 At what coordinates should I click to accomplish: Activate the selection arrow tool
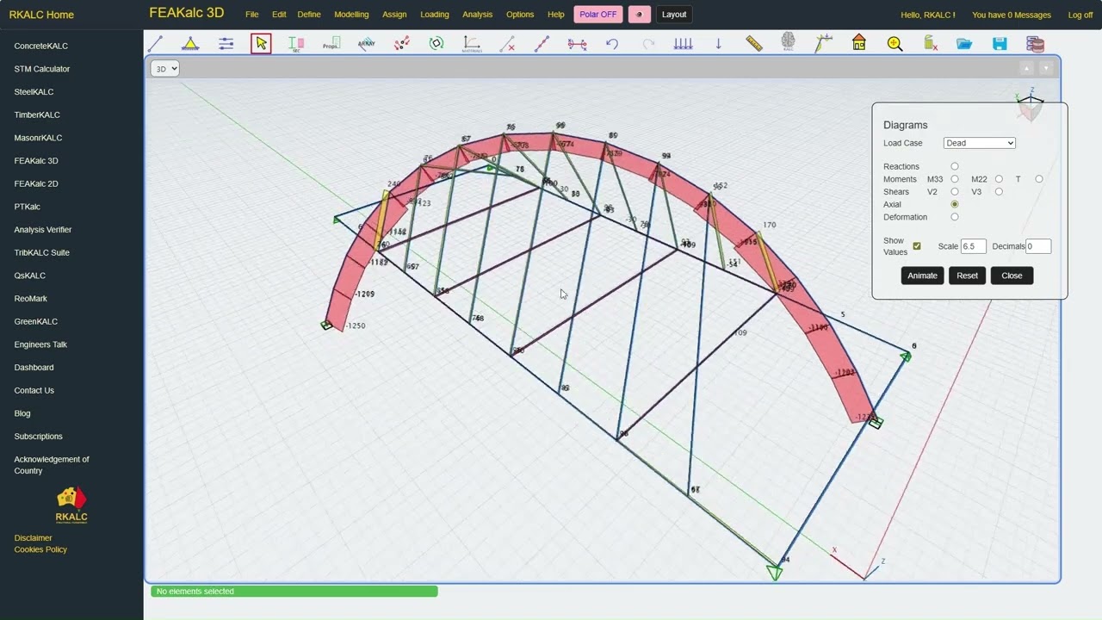coord(261,43)
